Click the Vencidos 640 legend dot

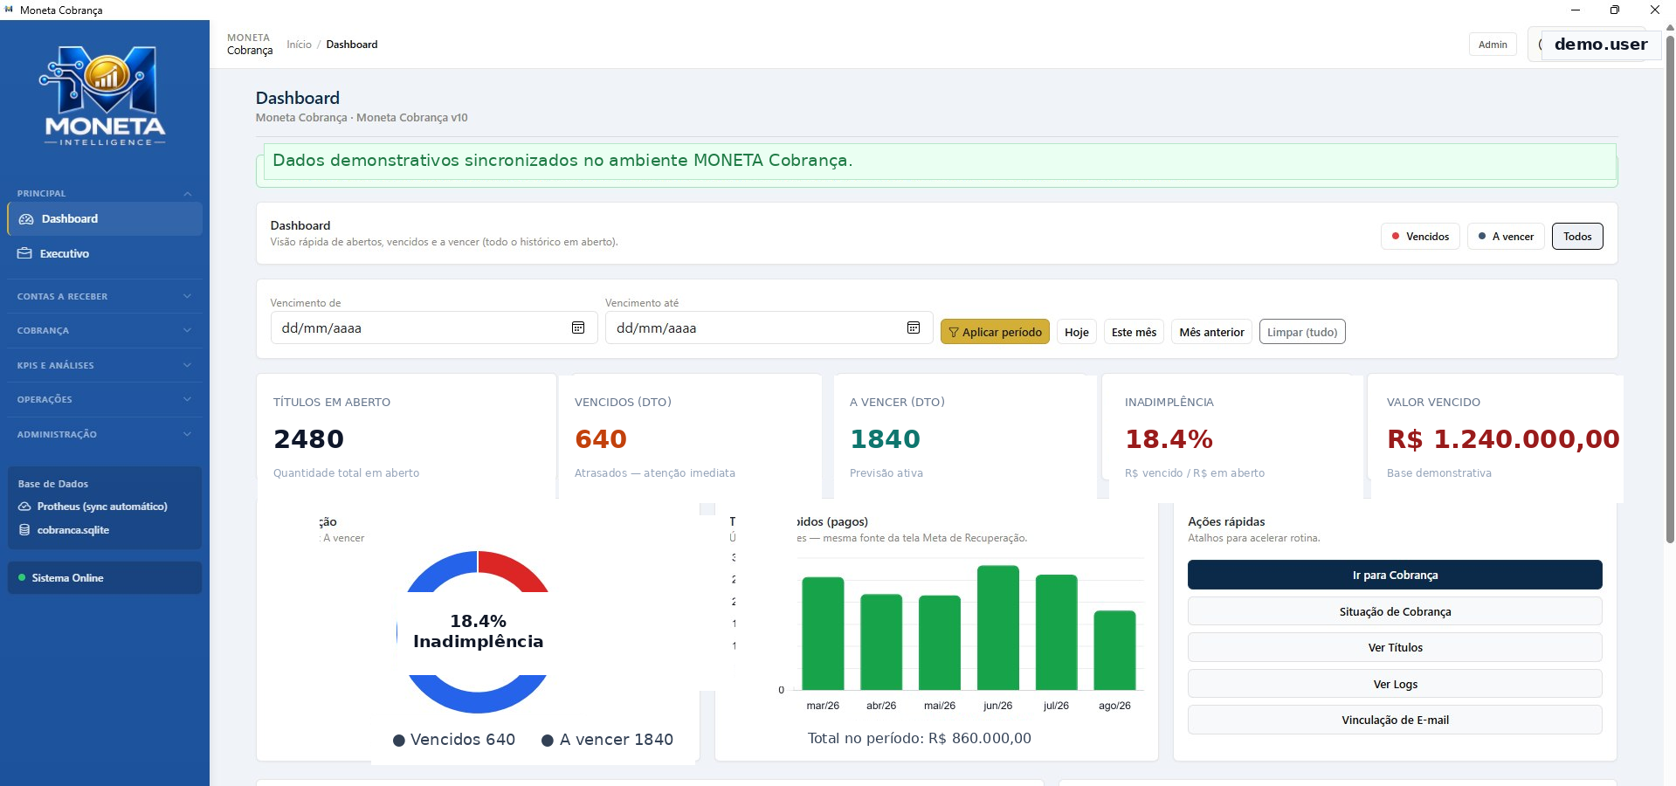[x=399, y=741]
